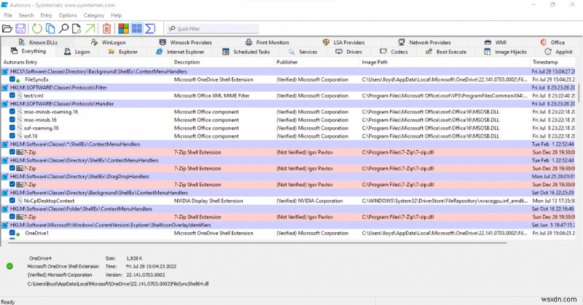This screenshot has height=305, width=583.
Task: Sort by Description column header
Action: (223, 62)
